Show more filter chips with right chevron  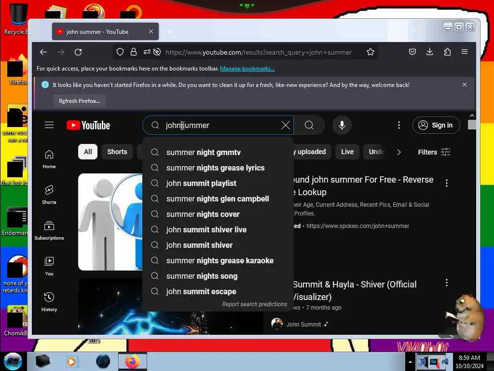point(399,152)
